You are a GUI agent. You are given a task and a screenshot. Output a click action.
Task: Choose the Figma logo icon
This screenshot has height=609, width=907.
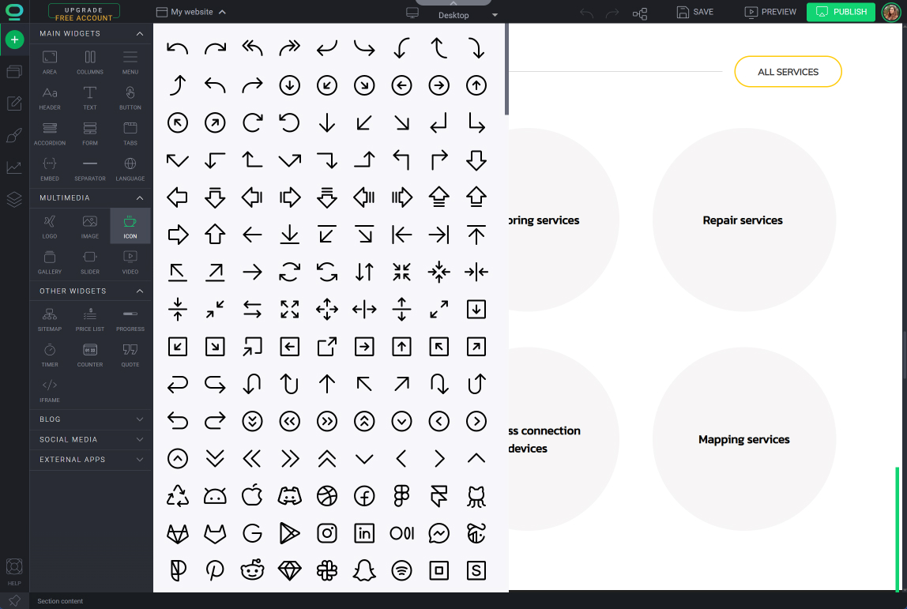coord(401,495)
